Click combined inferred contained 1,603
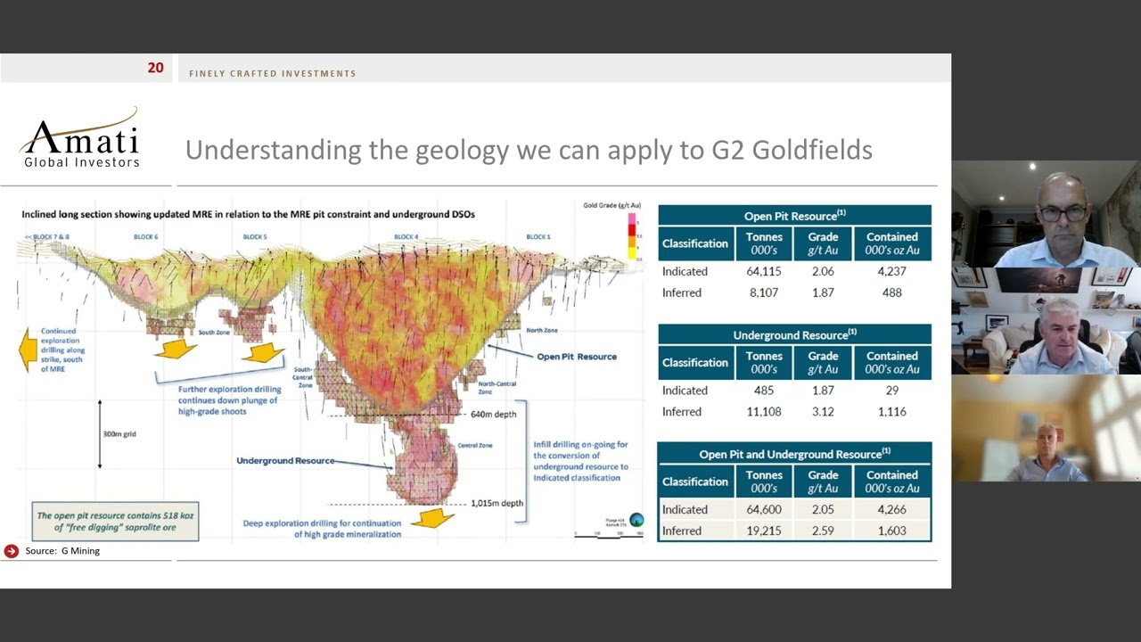 (891, 531)
